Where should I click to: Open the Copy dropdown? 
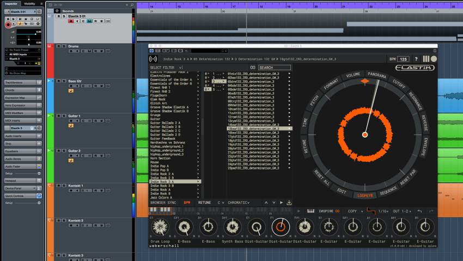coord(355,211)
